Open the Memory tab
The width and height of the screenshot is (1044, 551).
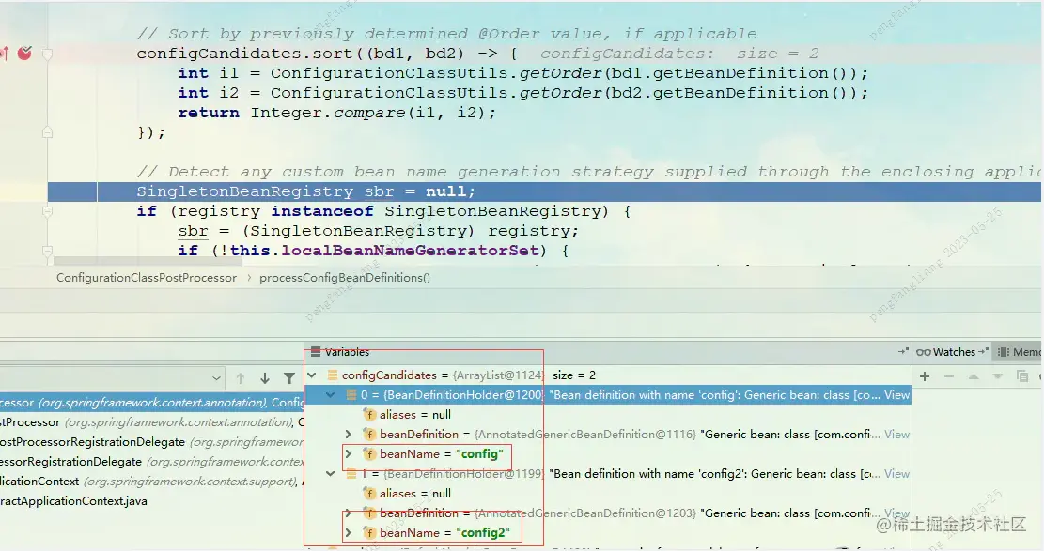point(1020,352)
